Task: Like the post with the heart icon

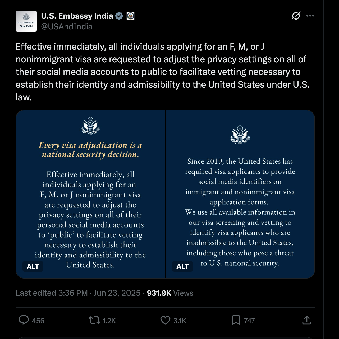Action: click(x=166, y=320)
